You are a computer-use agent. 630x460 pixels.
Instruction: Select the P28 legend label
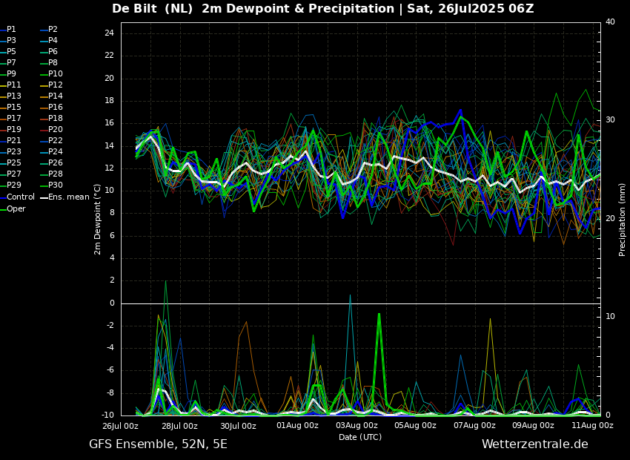(x=56, y=174)
